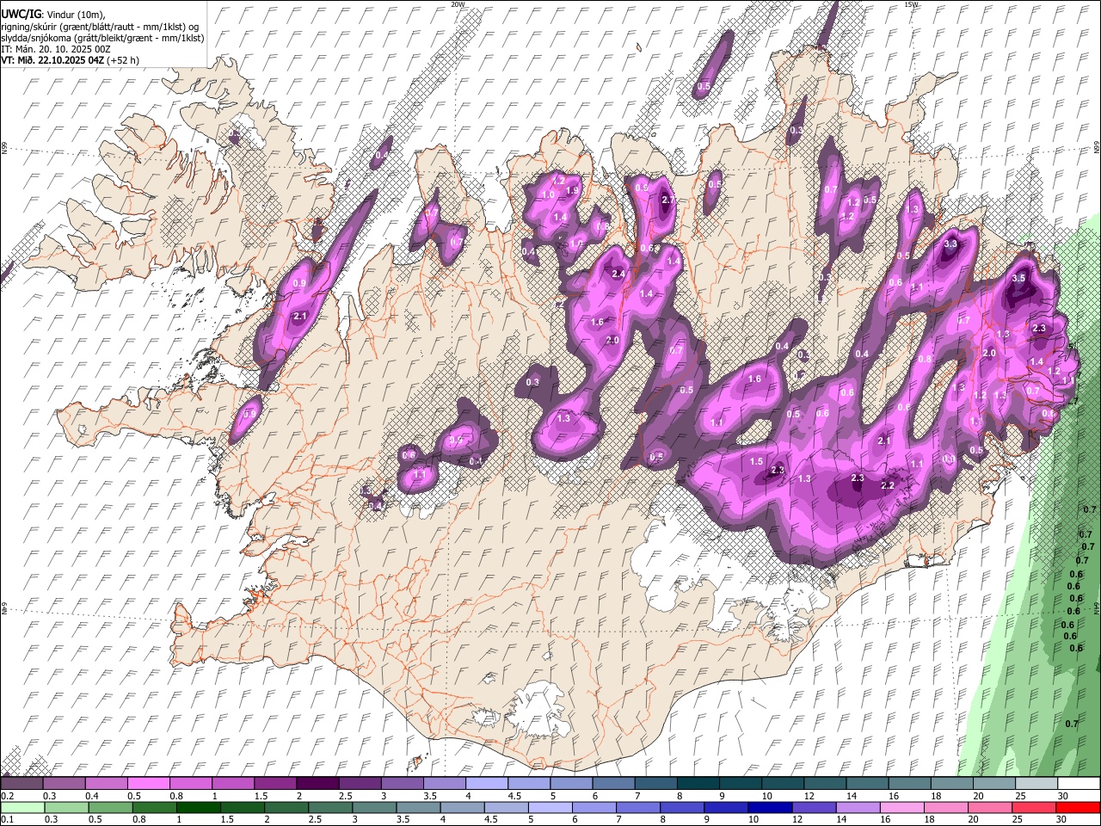1101x826 pixels.
Task: Pick lower rain legend swatch labeled 1
Action: [x=198, y=807]
